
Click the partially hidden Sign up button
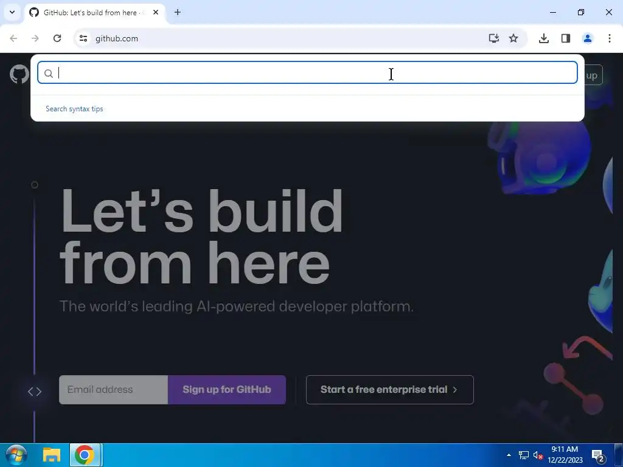pyautogui.click(x=594, y=75)
